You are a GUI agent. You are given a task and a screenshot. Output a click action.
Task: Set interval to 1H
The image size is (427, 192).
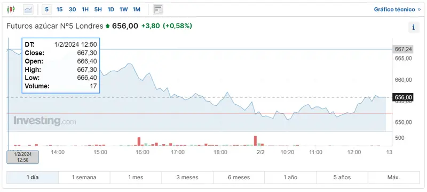[x=85, y=10]
